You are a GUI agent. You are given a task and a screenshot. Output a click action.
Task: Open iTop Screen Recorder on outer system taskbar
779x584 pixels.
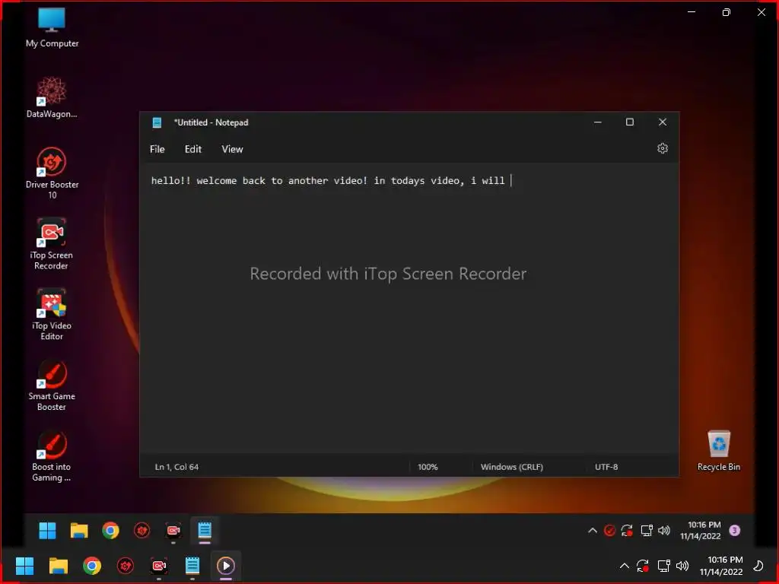(159, 566)
